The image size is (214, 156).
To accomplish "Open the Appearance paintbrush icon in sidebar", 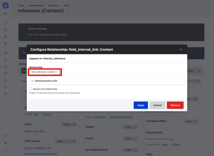I will [x=5, y=60].
